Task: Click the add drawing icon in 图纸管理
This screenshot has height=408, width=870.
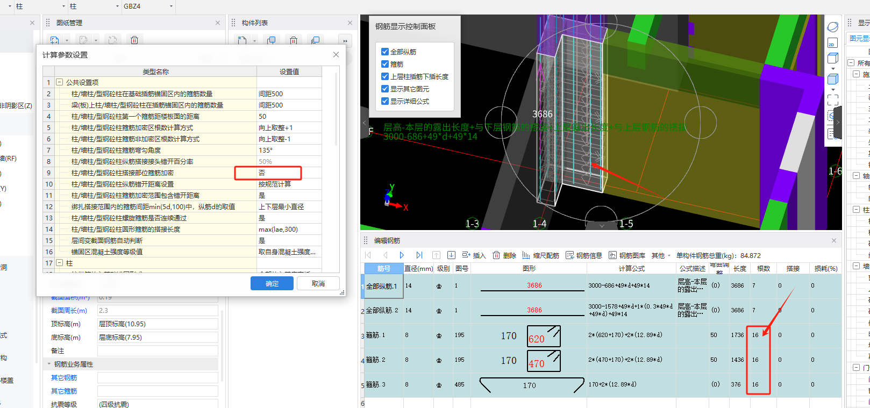Action: point(54,40)
